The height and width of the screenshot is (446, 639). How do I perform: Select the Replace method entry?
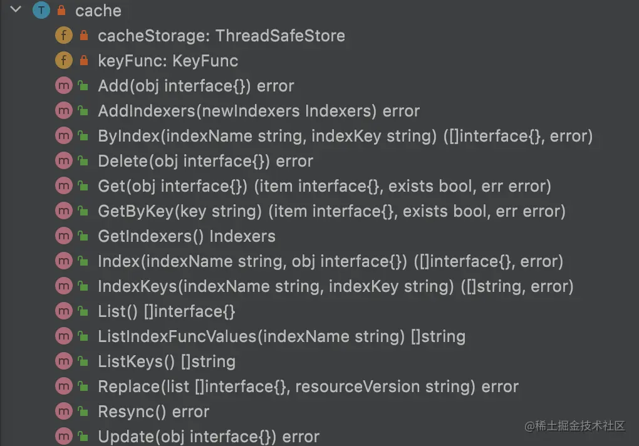(308, 386)
